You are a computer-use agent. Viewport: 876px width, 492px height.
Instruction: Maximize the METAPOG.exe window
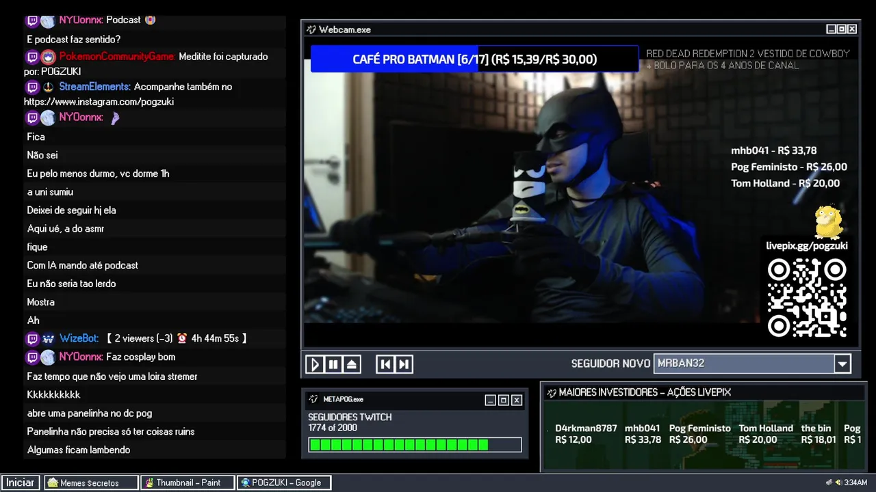pos(504,400)
